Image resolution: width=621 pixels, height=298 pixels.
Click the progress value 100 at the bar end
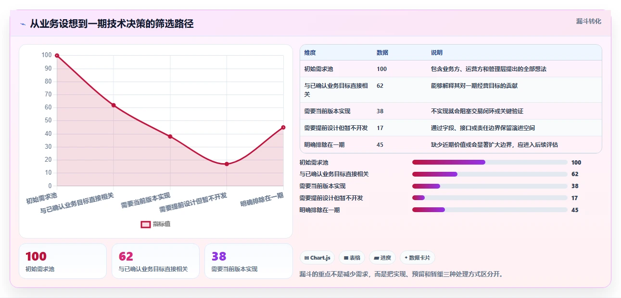(576, 163)
